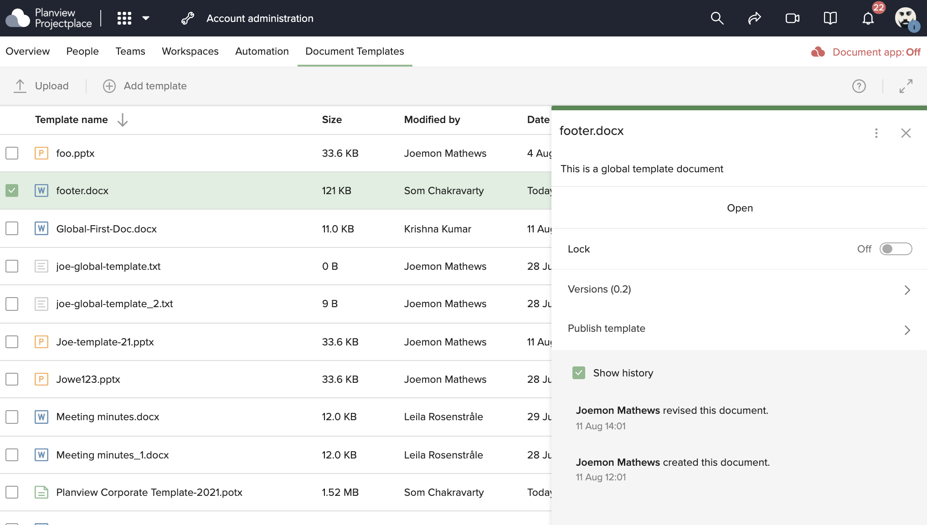
Task: Click the Word icon for footer.docx
Action: click(41, 190)
